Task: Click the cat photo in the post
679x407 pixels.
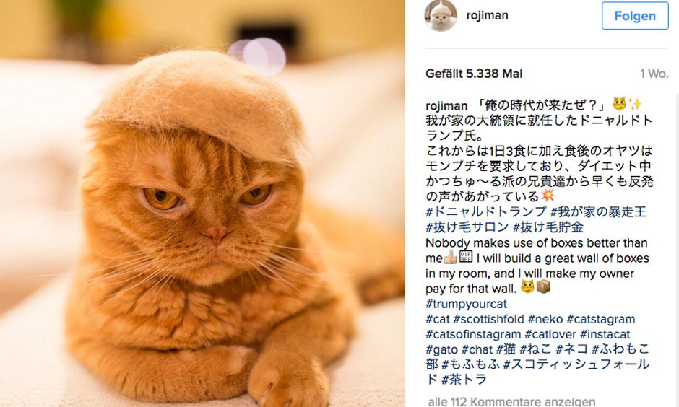Action: tap(202, 203)
